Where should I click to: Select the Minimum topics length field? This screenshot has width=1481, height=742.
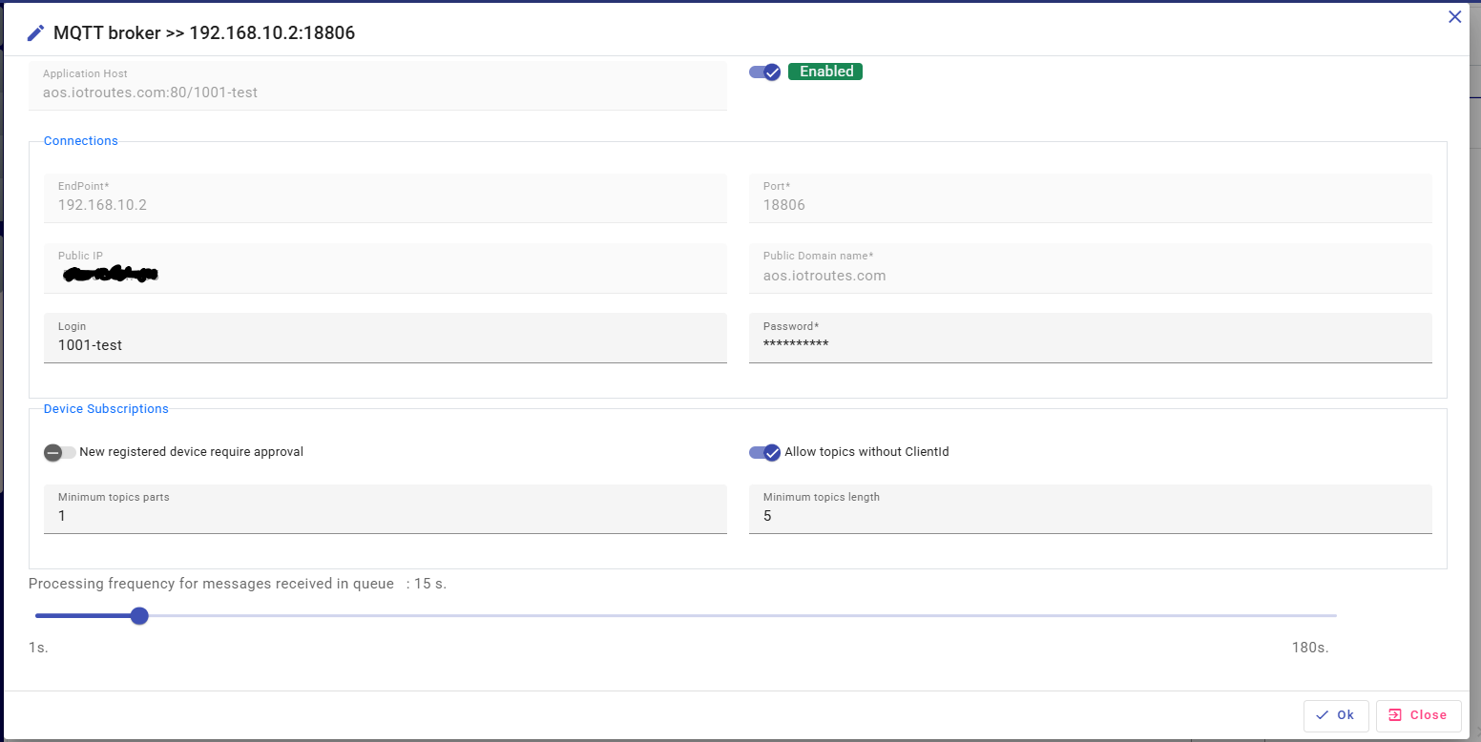pyautogui.click(x=1090, y=516)
